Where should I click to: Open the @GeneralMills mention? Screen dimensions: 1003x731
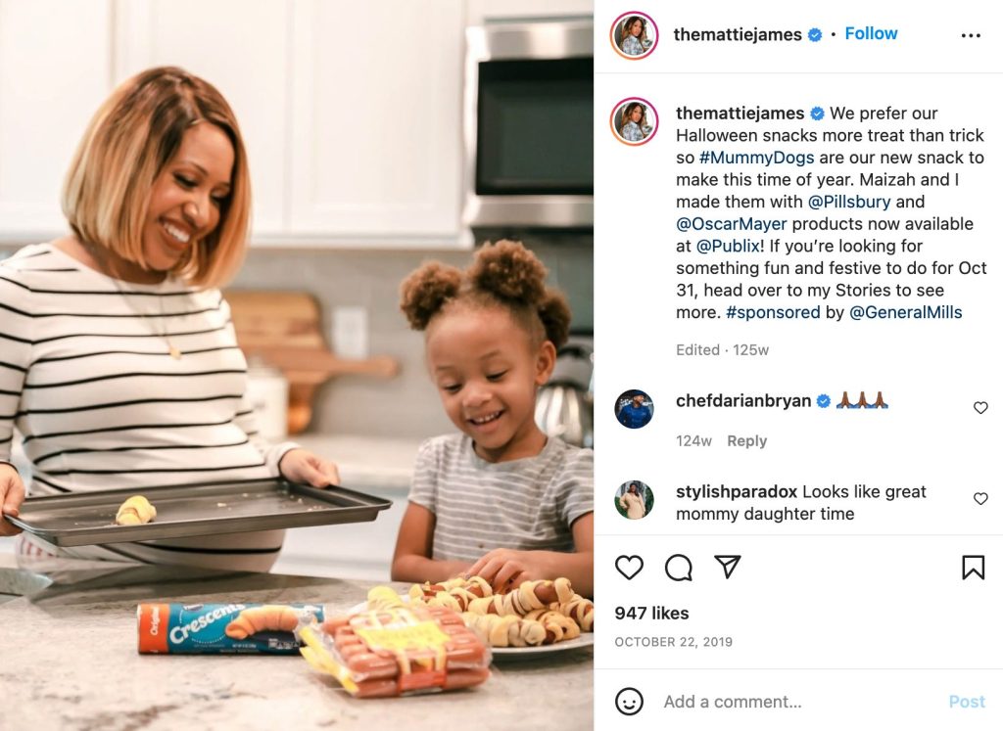905,312
